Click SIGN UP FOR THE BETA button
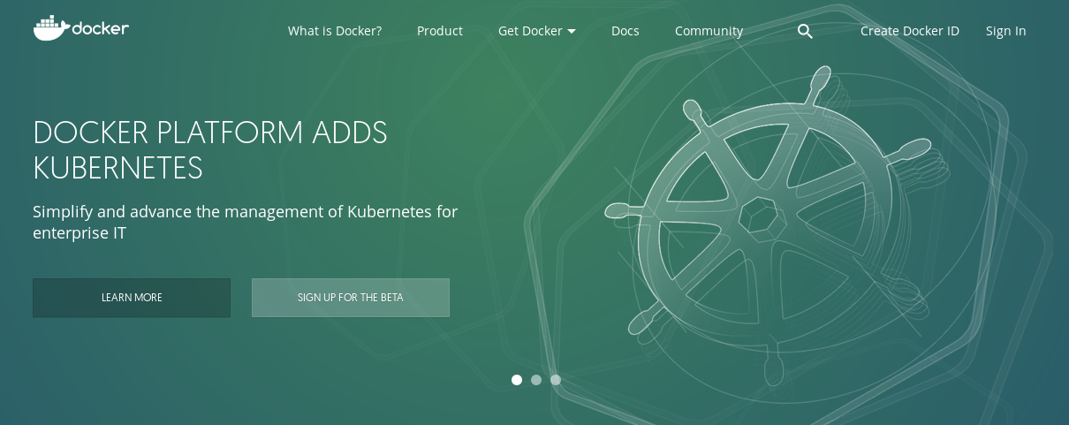 coord(351,298)
